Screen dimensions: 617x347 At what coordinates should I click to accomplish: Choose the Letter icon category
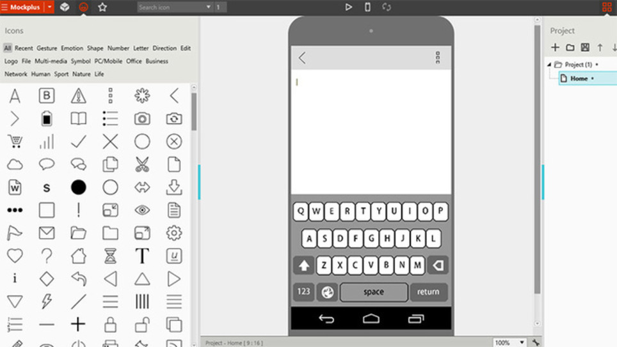pyautogui.click(x=141, y=48)
